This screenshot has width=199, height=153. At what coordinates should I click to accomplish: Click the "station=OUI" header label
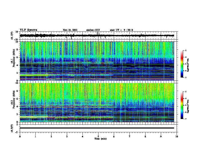click(93, 30)
